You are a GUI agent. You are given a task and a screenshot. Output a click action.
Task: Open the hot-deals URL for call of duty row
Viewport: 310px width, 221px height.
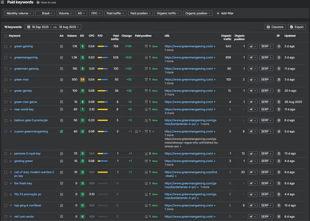coord(191,174)
